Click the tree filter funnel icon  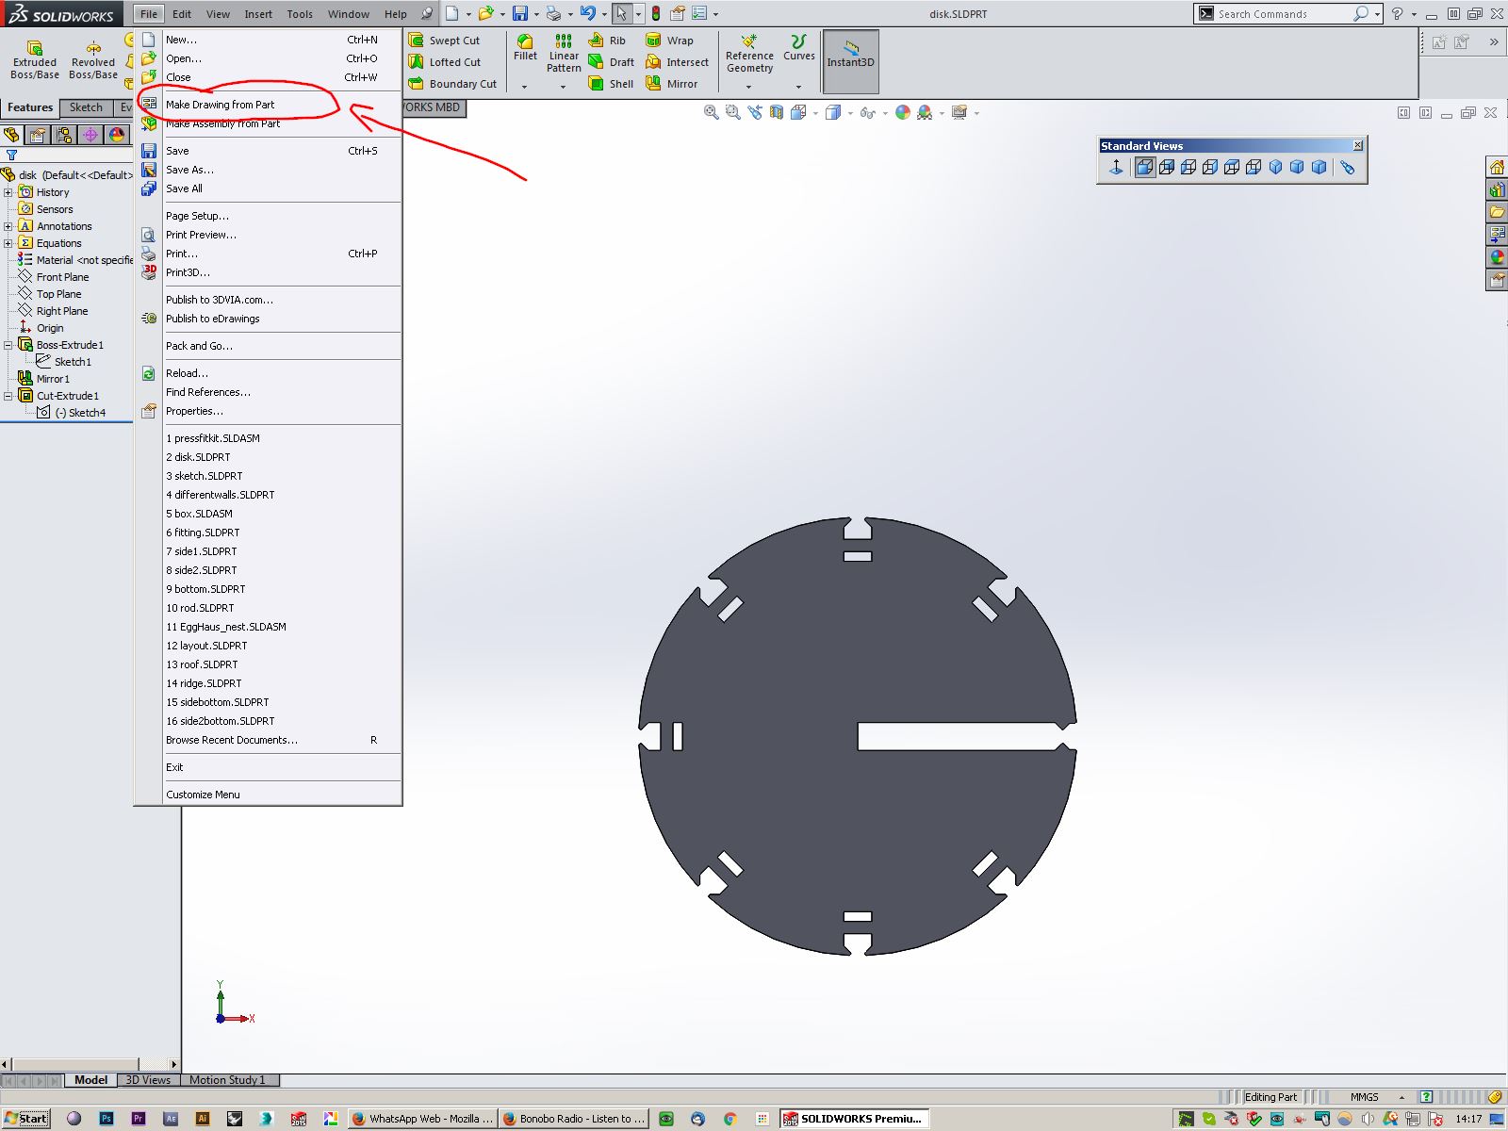click(11, 156)
